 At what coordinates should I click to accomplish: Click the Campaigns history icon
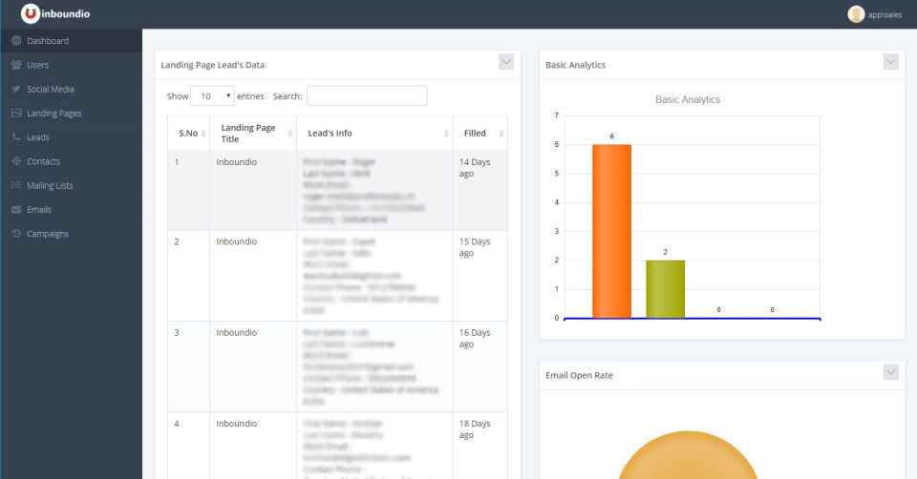16,233
